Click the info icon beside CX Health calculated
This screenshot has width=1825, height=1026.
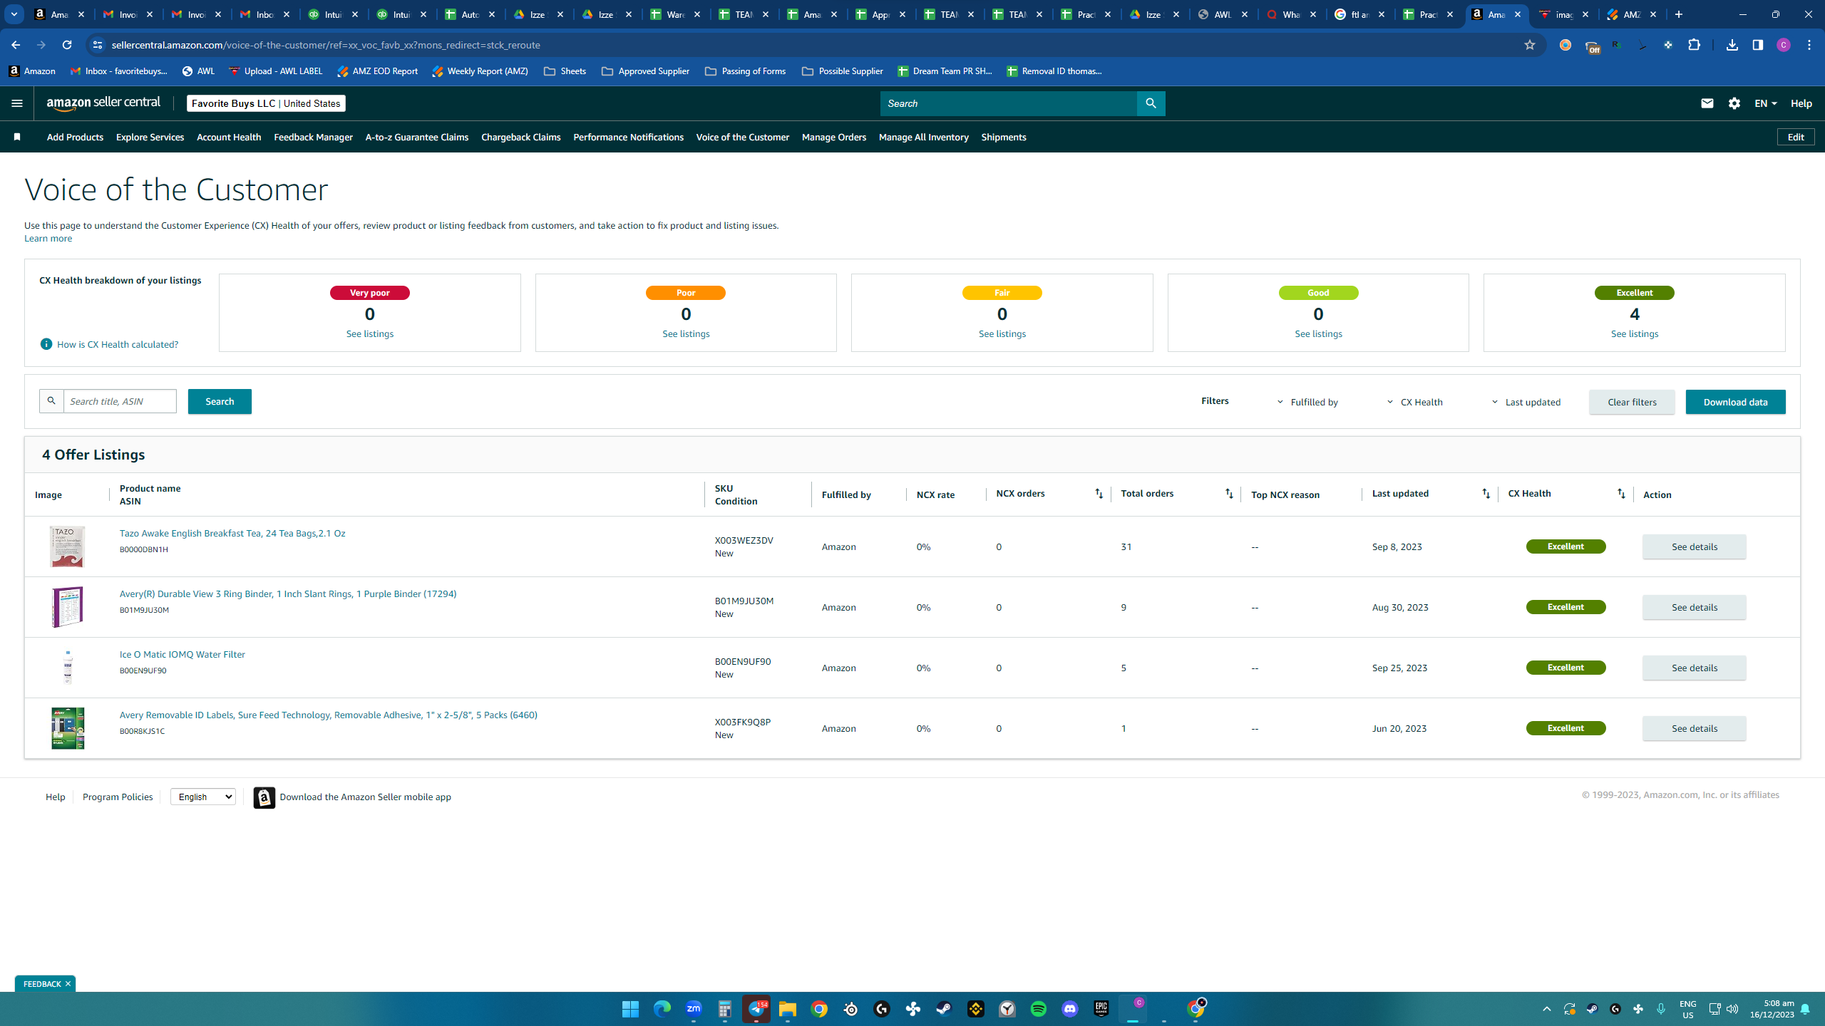tap(46, 344)
